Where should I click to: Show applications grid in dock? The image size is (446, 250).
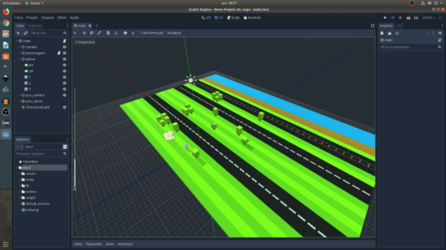(6, 244)
